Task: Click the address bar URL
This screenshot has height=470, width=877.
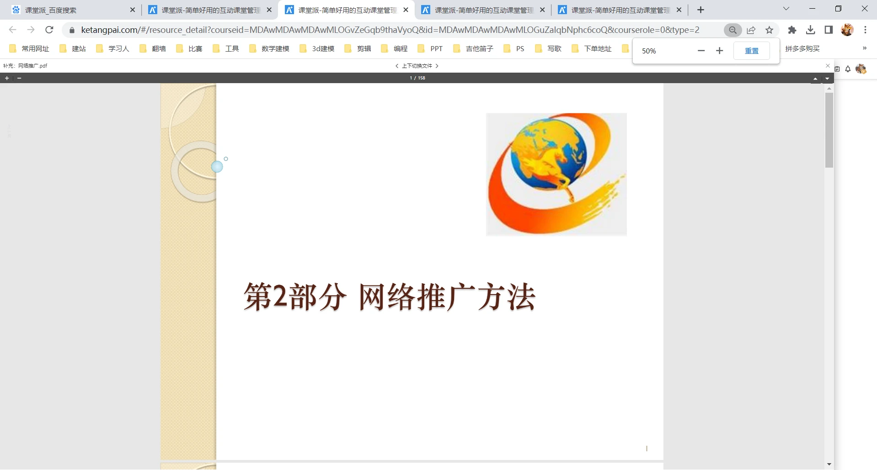Action: (x=390, y=30)
